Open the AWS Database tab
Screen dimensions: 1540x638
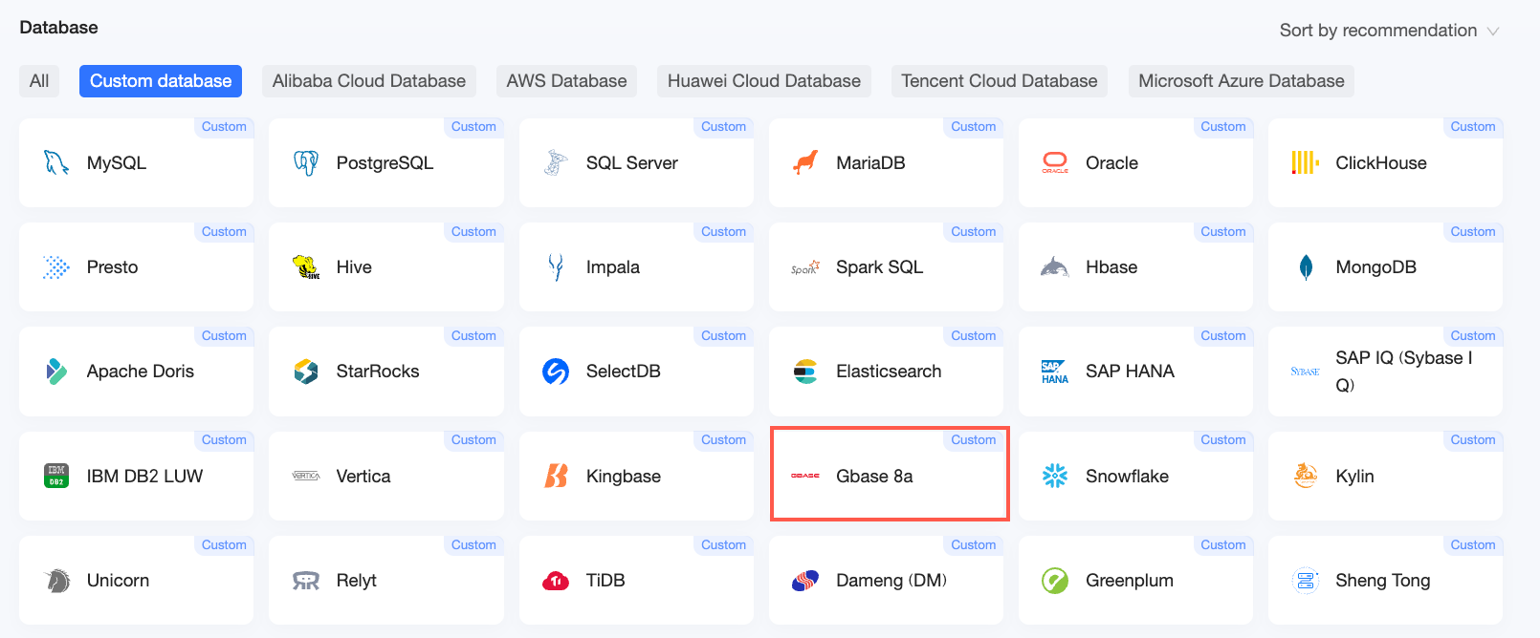click(x=567, y=81)
